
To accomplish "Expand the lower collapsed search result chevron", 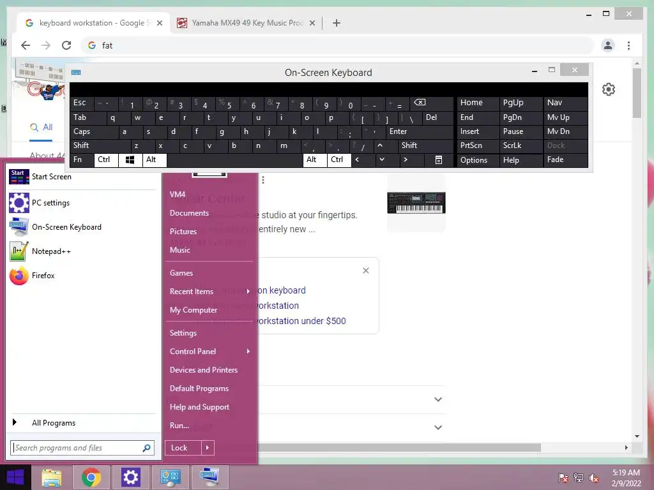I will pos(438,427).
